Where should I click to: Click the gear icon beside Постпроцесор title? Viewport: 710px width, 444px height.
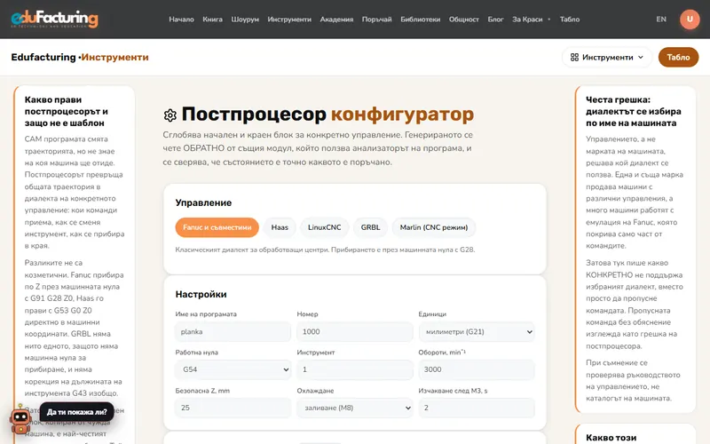[170, 115]
